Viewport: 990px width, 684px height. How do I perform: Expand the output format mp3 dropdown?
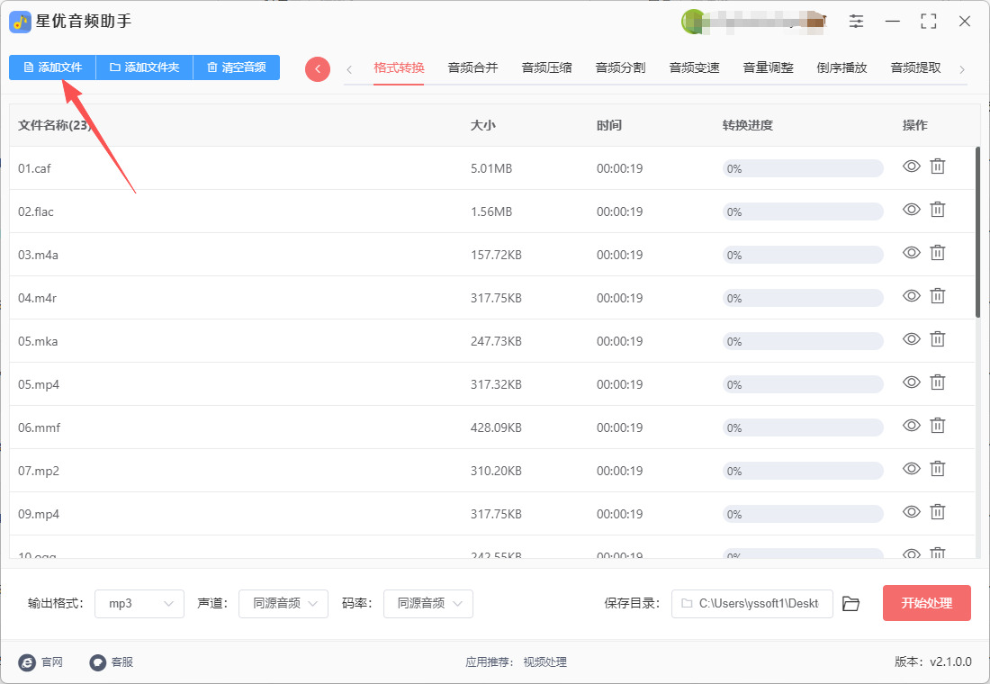[139, 603]
